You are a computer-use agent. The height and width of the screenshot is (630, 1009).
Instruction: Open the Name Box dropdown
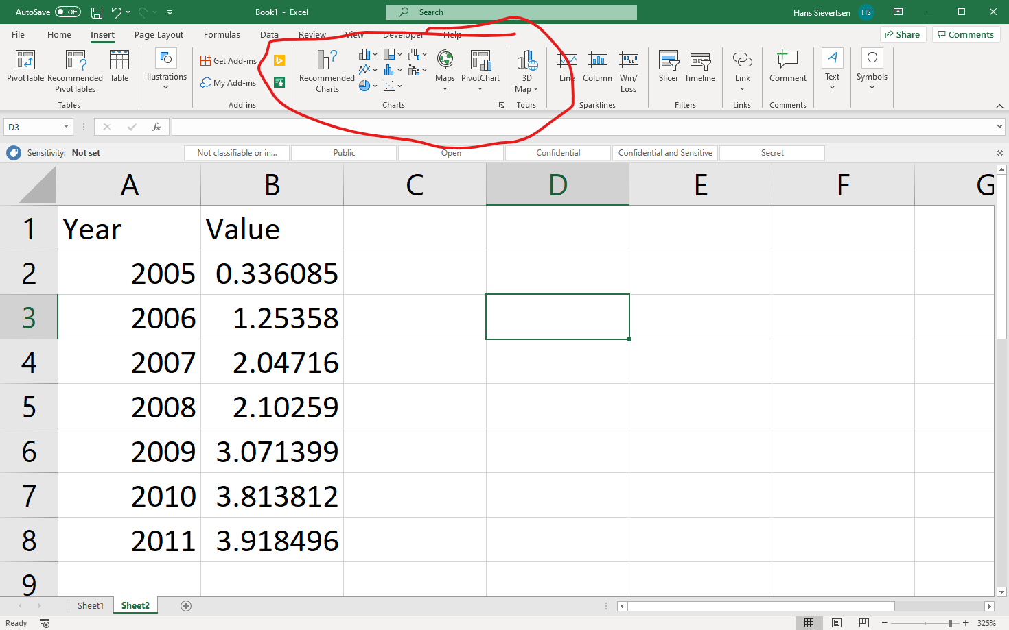(x=66, y=127)
